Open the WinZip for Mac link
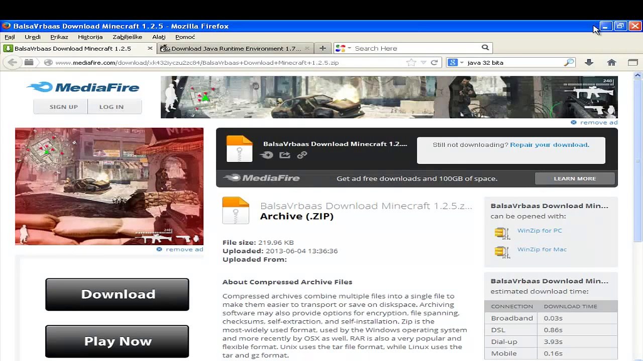 (542, 250)
